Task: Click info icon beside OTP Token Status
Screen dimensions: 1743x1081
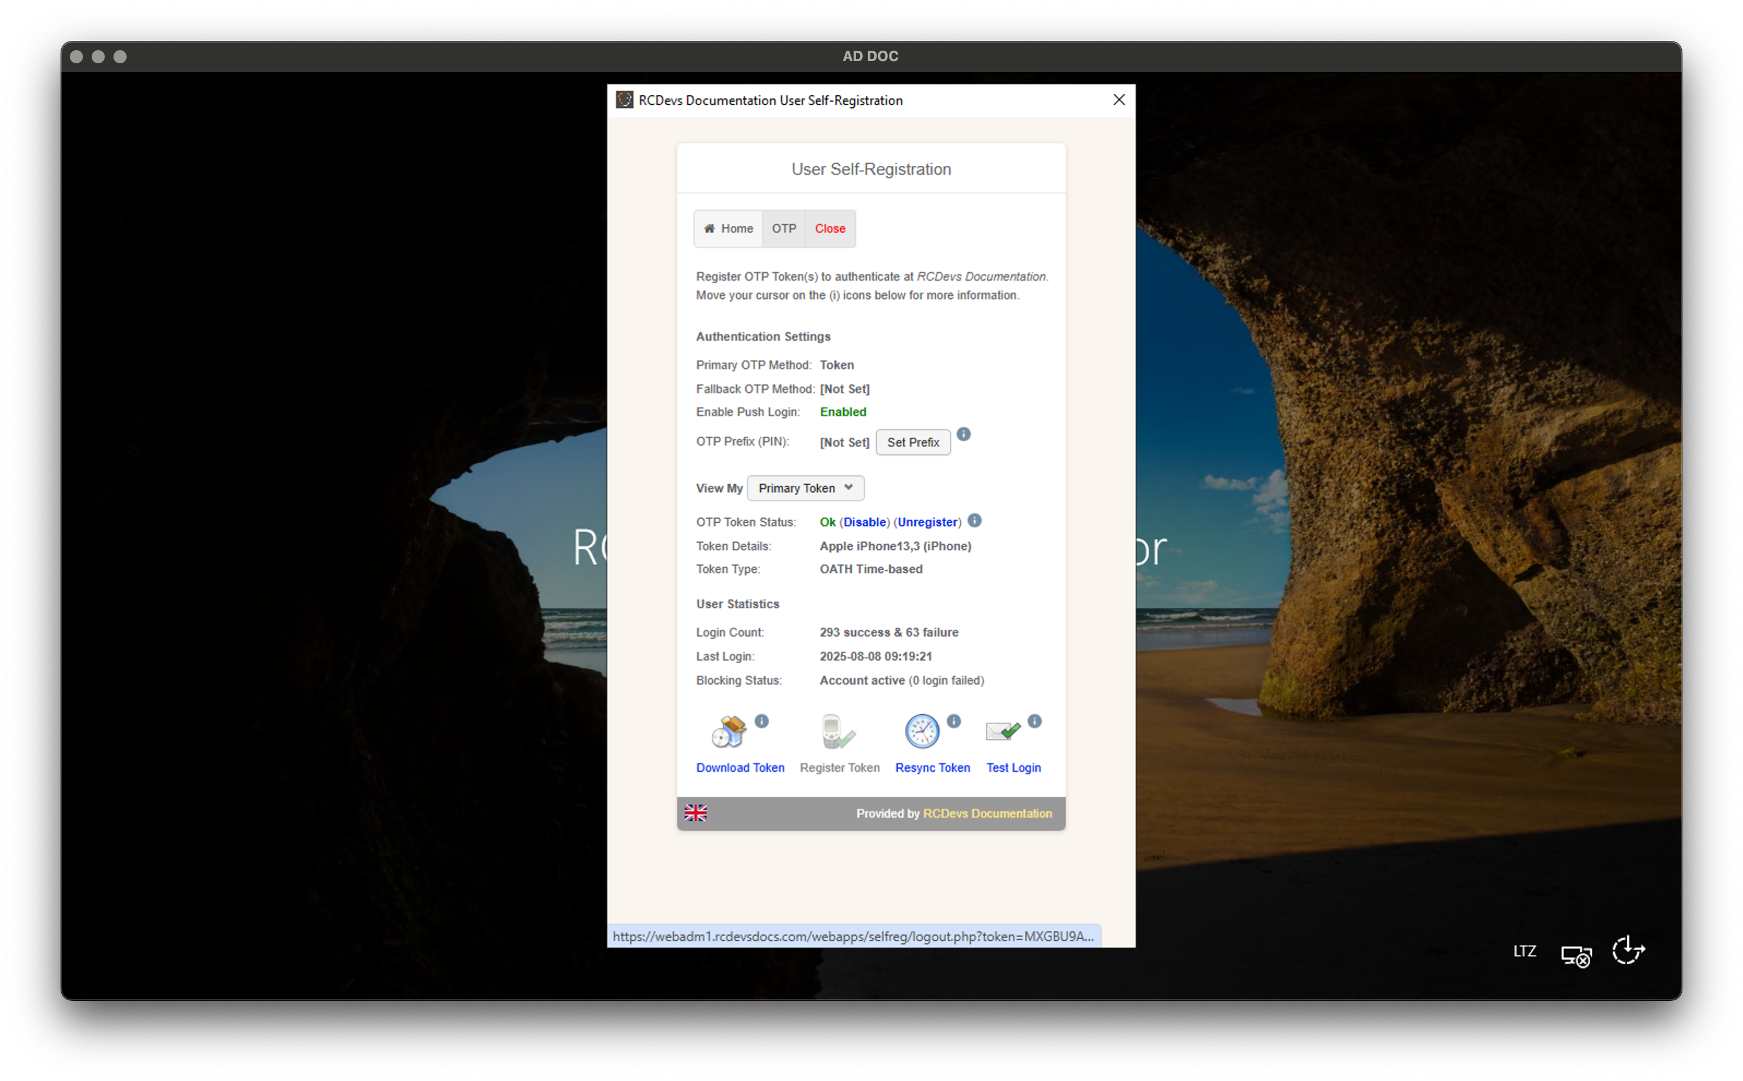Action: click(974, 520)
